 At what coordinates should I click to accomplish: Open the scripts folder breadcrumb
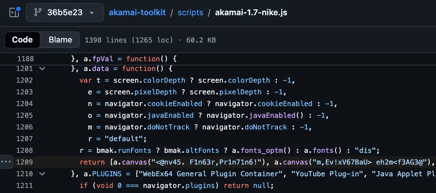190,12
